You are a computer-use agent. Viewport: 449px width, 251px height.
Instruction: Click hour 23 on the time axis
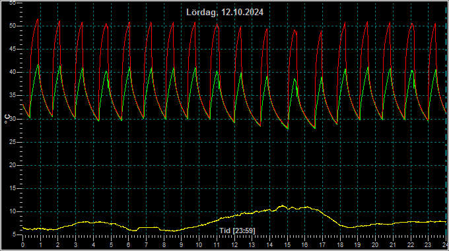(x=428, y=245)
